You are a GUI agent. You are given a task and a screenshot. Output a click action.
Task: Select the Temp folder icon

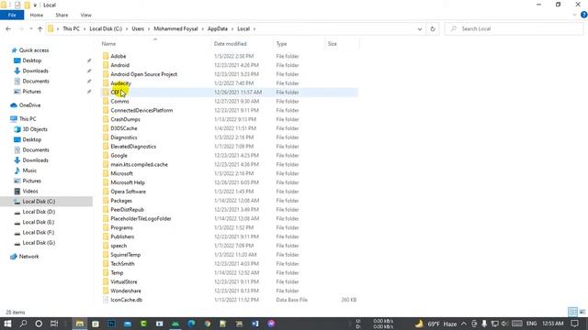coord(106,273)
